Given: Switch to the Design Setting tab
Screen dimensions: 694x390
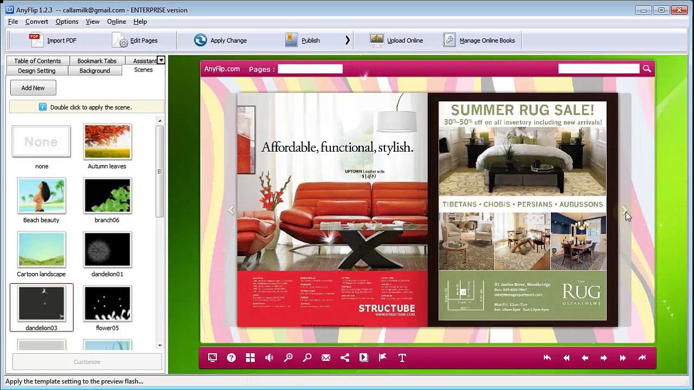Looking at the screenshot, I should [36, 71].
